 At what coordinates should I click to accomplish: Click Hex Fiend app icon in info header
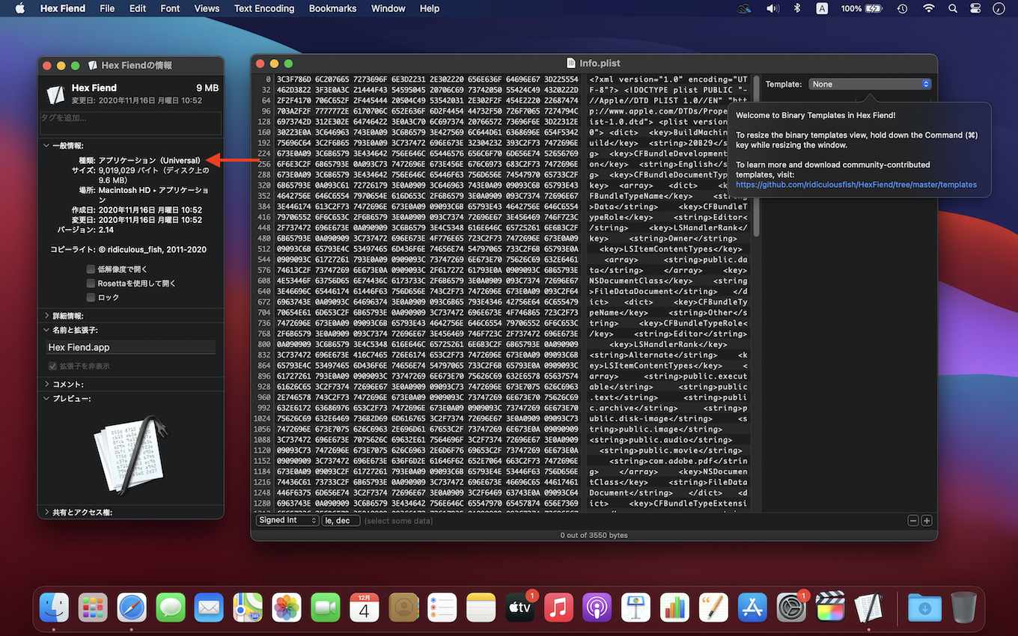(56, 95)
